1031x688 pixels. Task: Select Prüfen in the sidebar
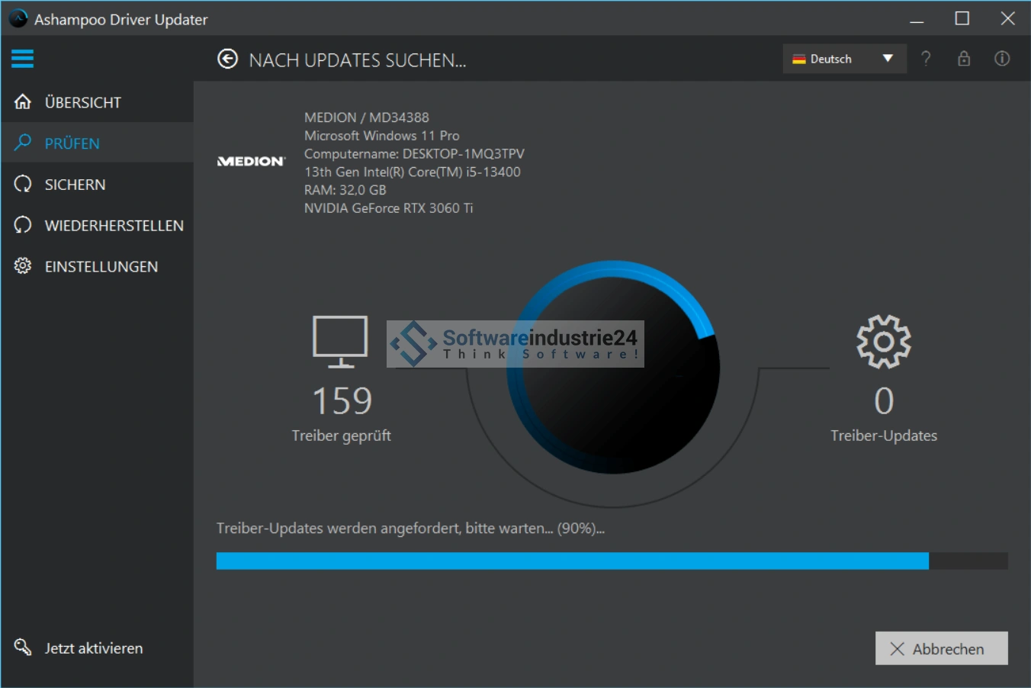72,143
